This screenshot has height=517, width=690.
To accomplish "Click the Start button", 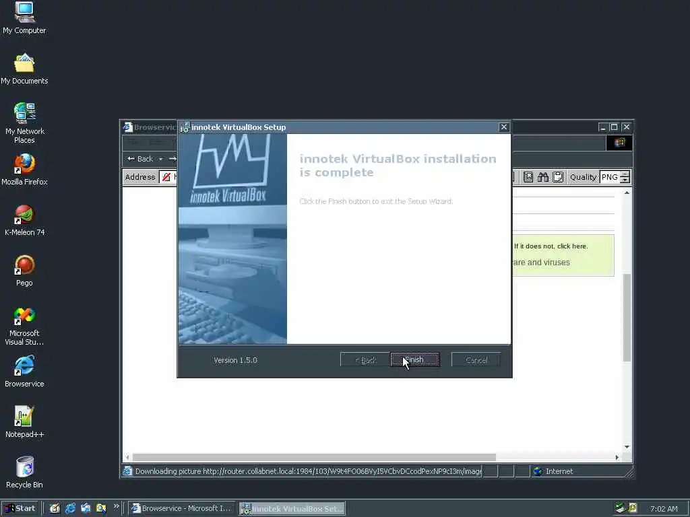I will pos(20,508).
